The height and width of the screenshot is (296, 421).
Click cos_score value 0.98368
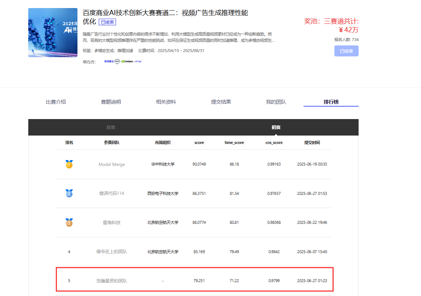[274, 222]
